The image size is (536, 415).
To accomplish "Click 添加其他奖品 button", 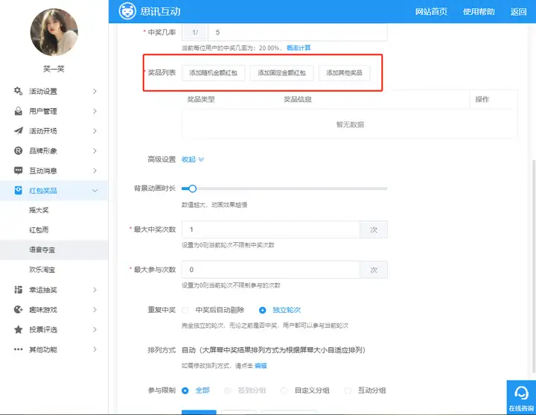I will 344,73.
